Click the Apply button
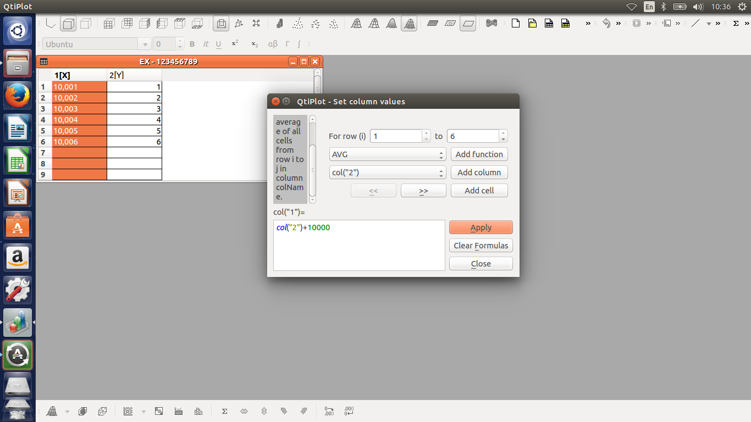Viewport: 751px width, 422px height. pos(481,227)
